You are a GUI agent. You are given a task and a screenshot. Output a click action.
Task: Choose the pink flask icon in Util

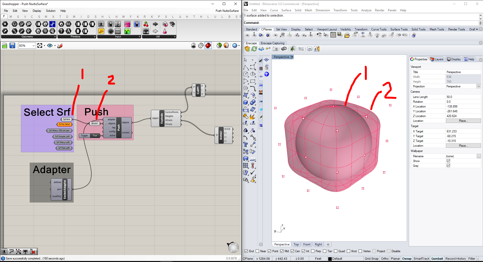[165, 31]
